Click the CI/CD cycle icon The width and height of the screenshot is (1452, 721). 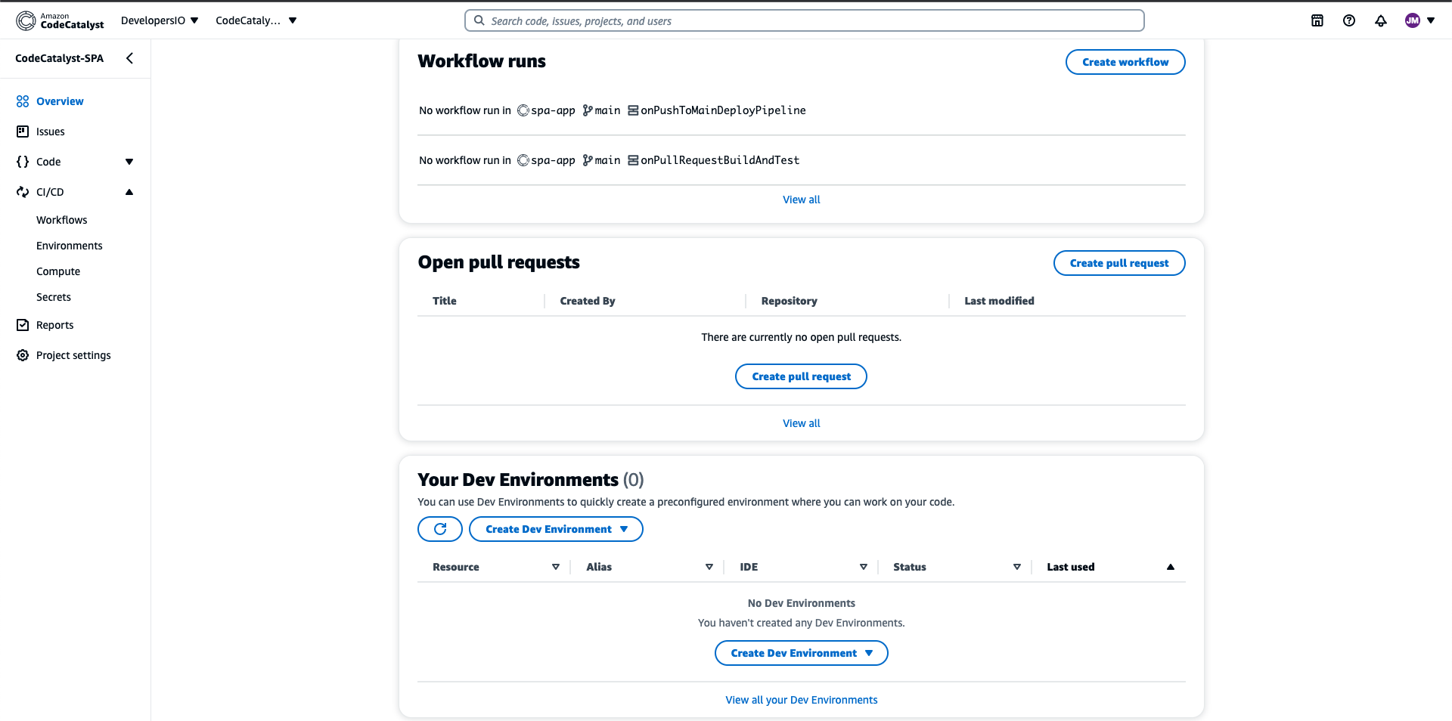[x=23, y=192]
